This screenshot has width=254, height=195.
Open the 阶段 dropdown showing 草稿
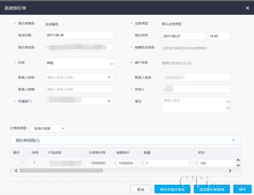click(80, 64)
